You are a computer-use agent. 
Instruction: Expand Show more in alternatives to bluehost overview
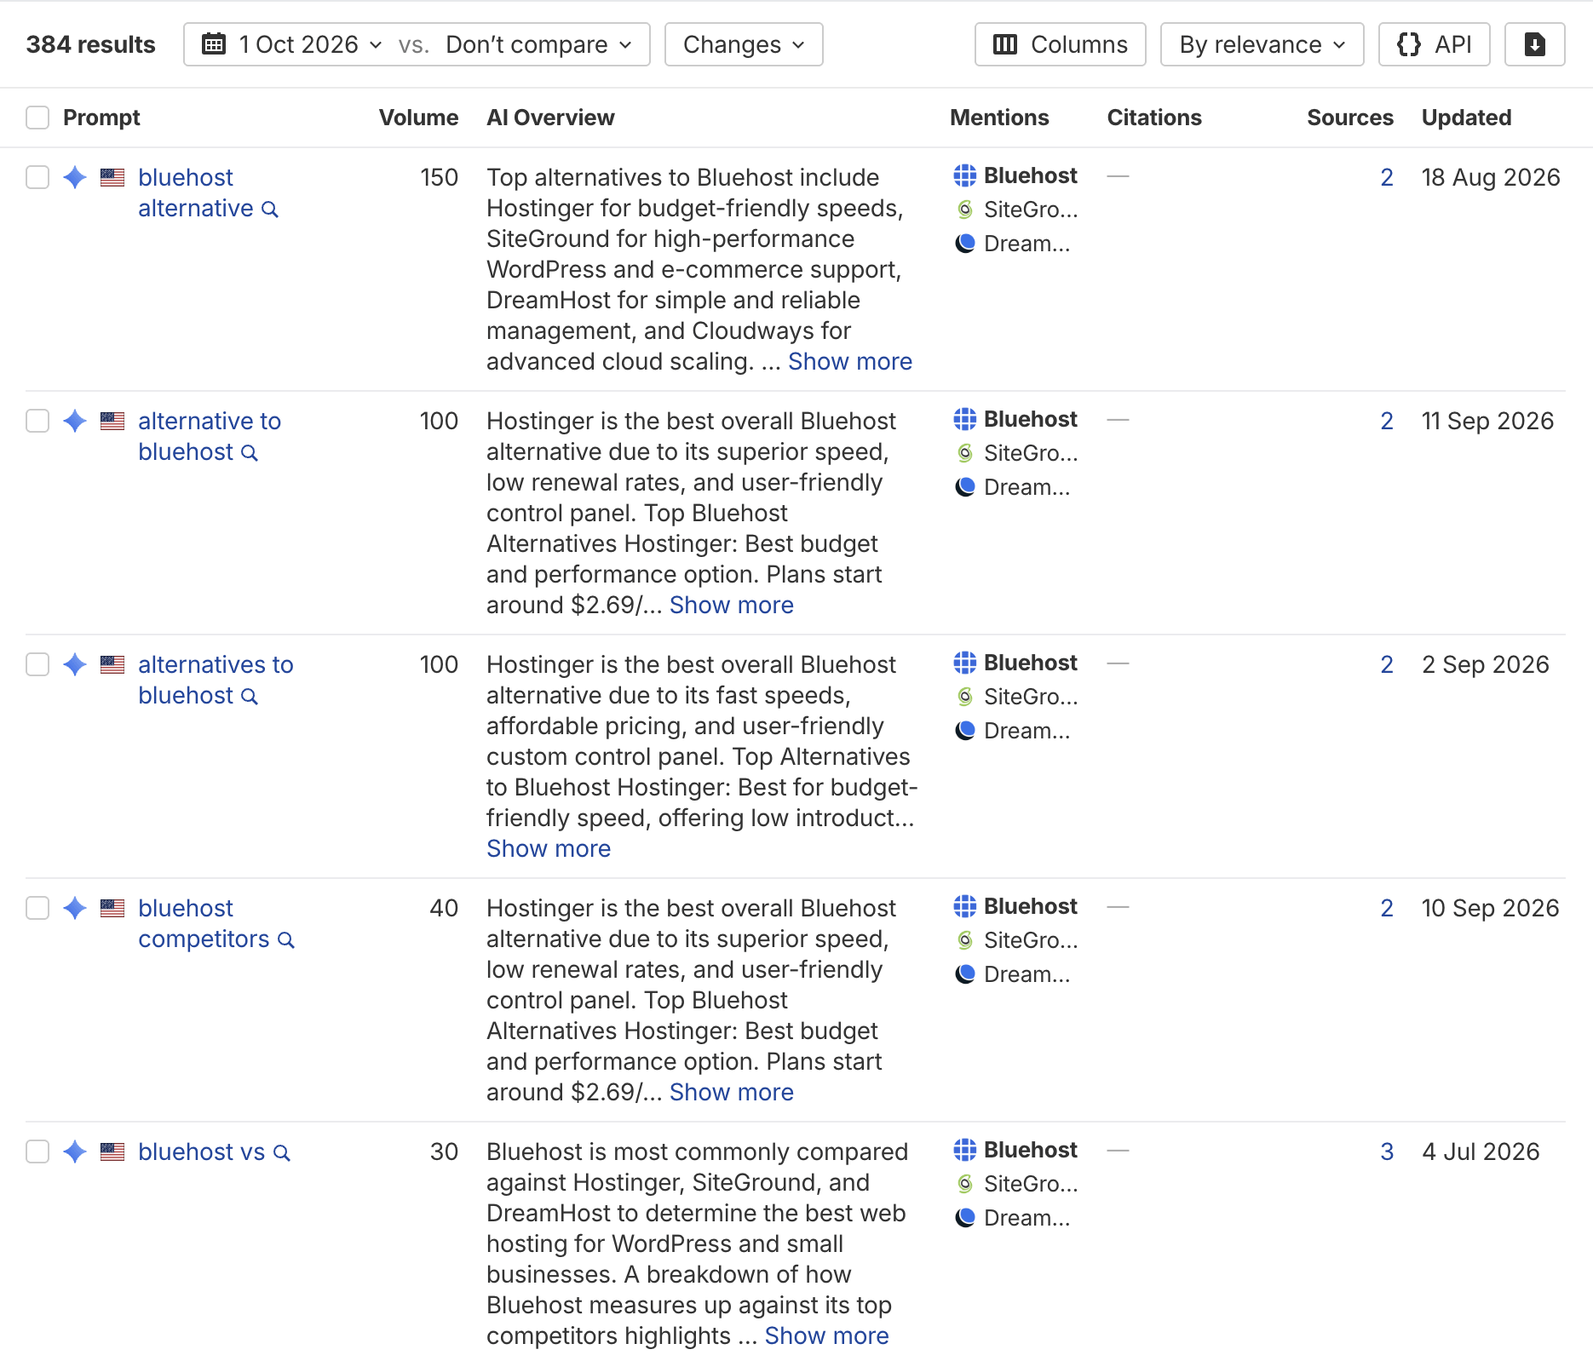pos(549,848)
